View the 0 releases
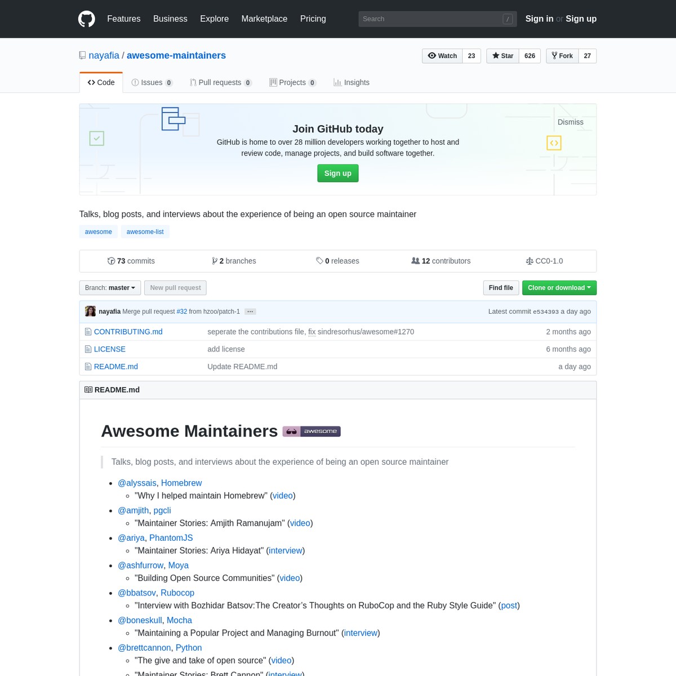This screenshot has width=676, height=676. pos(337,261)
